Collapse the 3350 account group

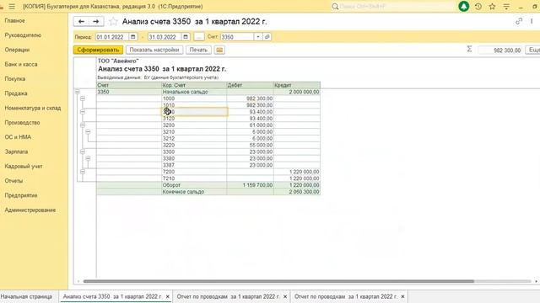[77, 92]
